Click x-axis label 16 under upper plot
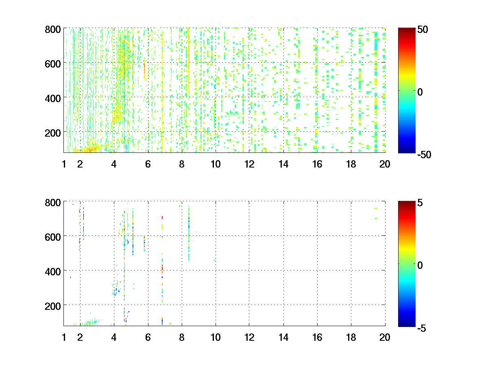 click(317, 164)
